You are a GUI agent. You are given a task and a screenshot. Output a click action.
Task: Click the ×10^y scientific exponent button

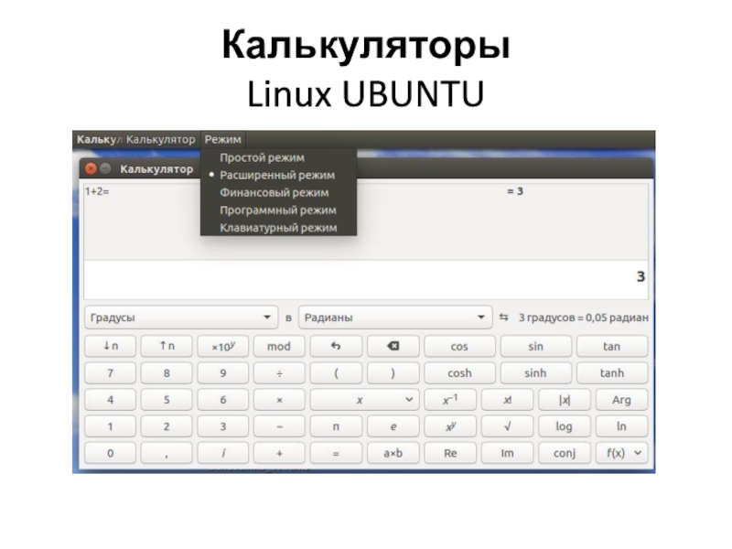[223, 346]
